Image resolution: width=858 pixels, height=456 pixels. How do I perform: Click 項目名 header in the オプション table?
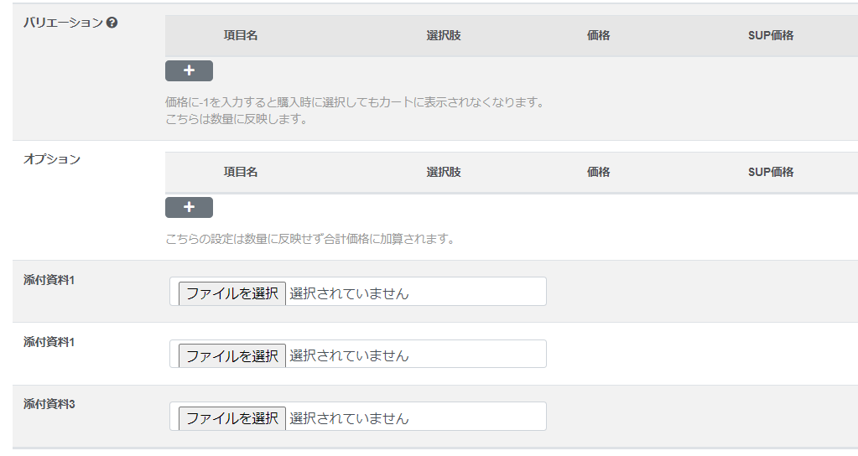point(241,172)
